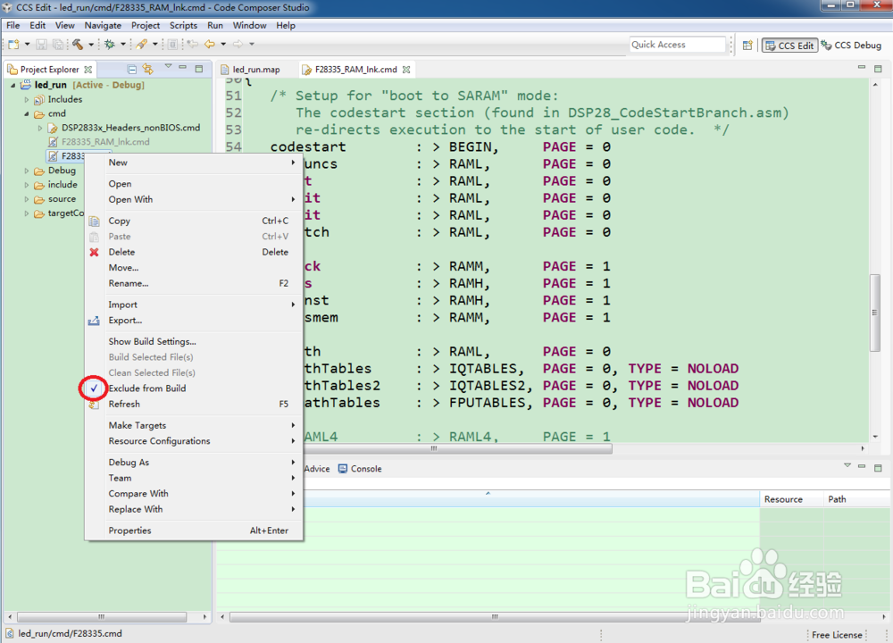Click the Back navigation arrow icon
The height and width of the screenshot is (643, 893).
(210, 44)
